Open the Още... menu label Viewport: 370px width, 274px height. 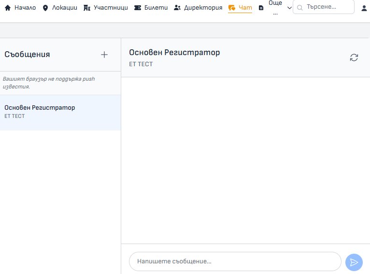coord(275,8)
